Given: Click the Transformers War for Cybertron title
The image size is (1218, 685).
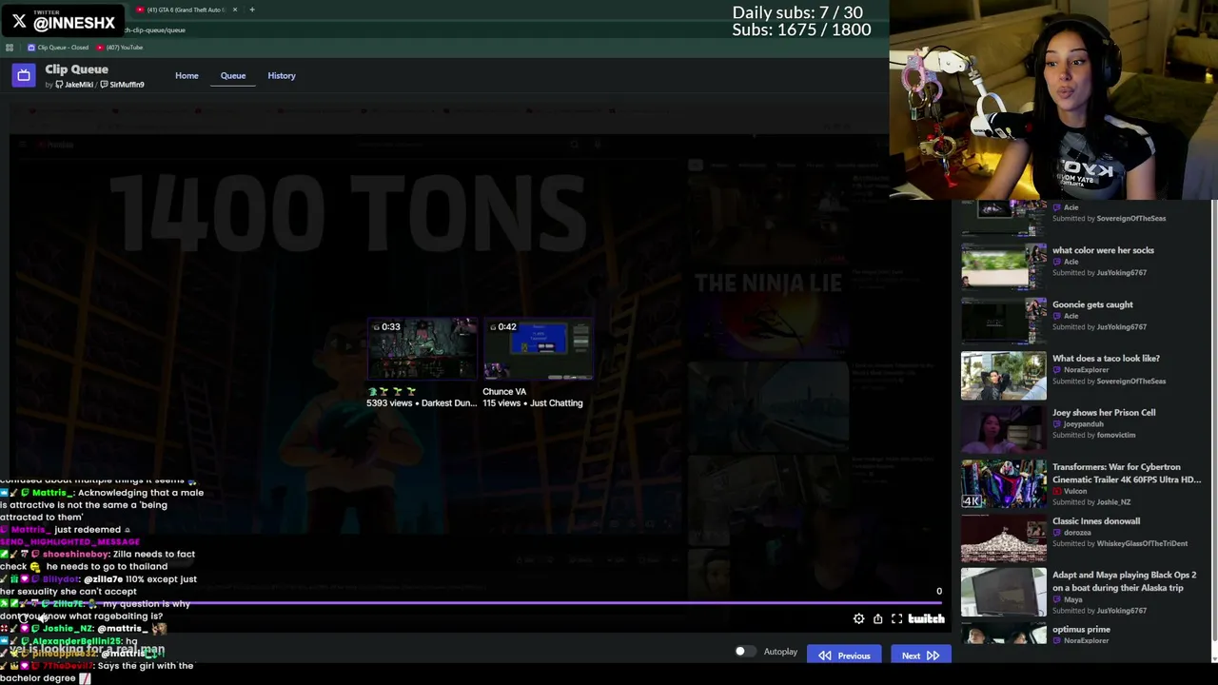Looking at the screenshot, I should (1127, 473).
